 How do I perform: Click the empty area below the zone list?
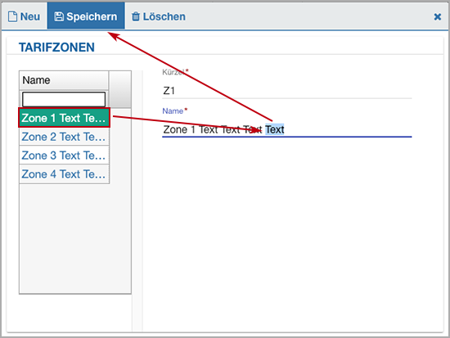(x=75, y=238)
